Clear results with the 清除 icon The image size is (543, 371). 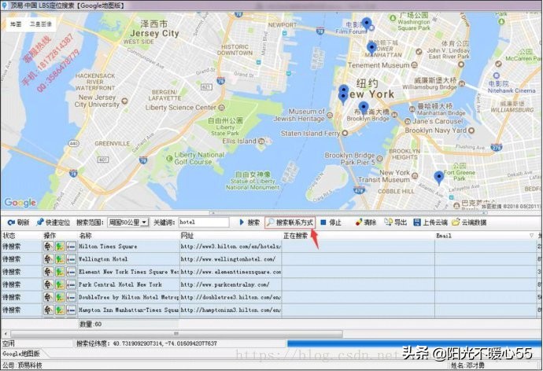pos(359,222)
